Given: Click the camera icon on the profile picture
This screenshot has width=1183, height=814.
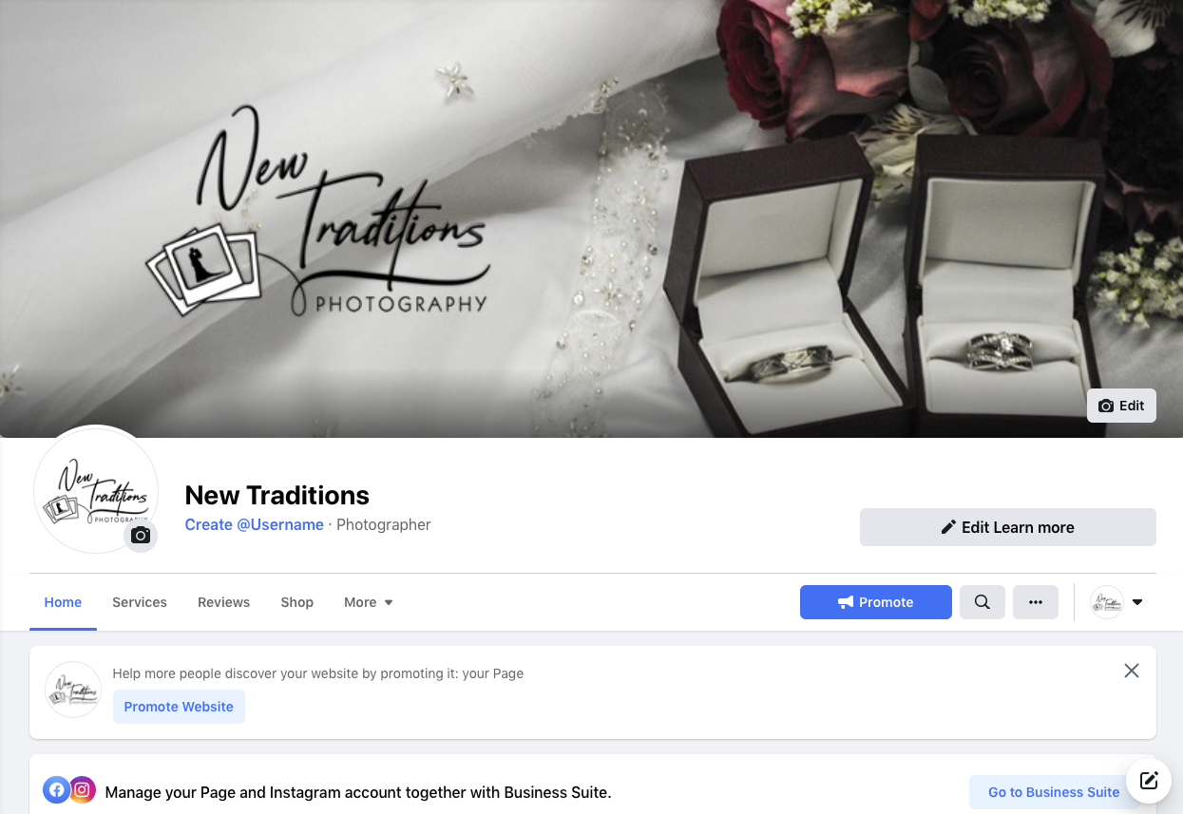Looking at the screenshot, I should tap(141, 536).
